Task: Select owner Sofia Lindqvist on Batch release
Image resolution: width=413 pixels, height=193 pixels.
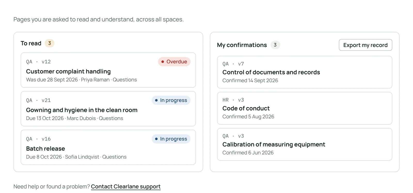Action: 82,157
